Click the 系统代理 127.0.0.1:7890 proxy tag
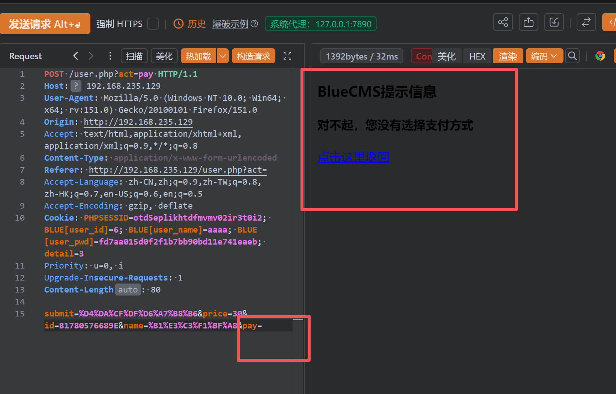This screenshot has height=394, width=616. [321, 24]
